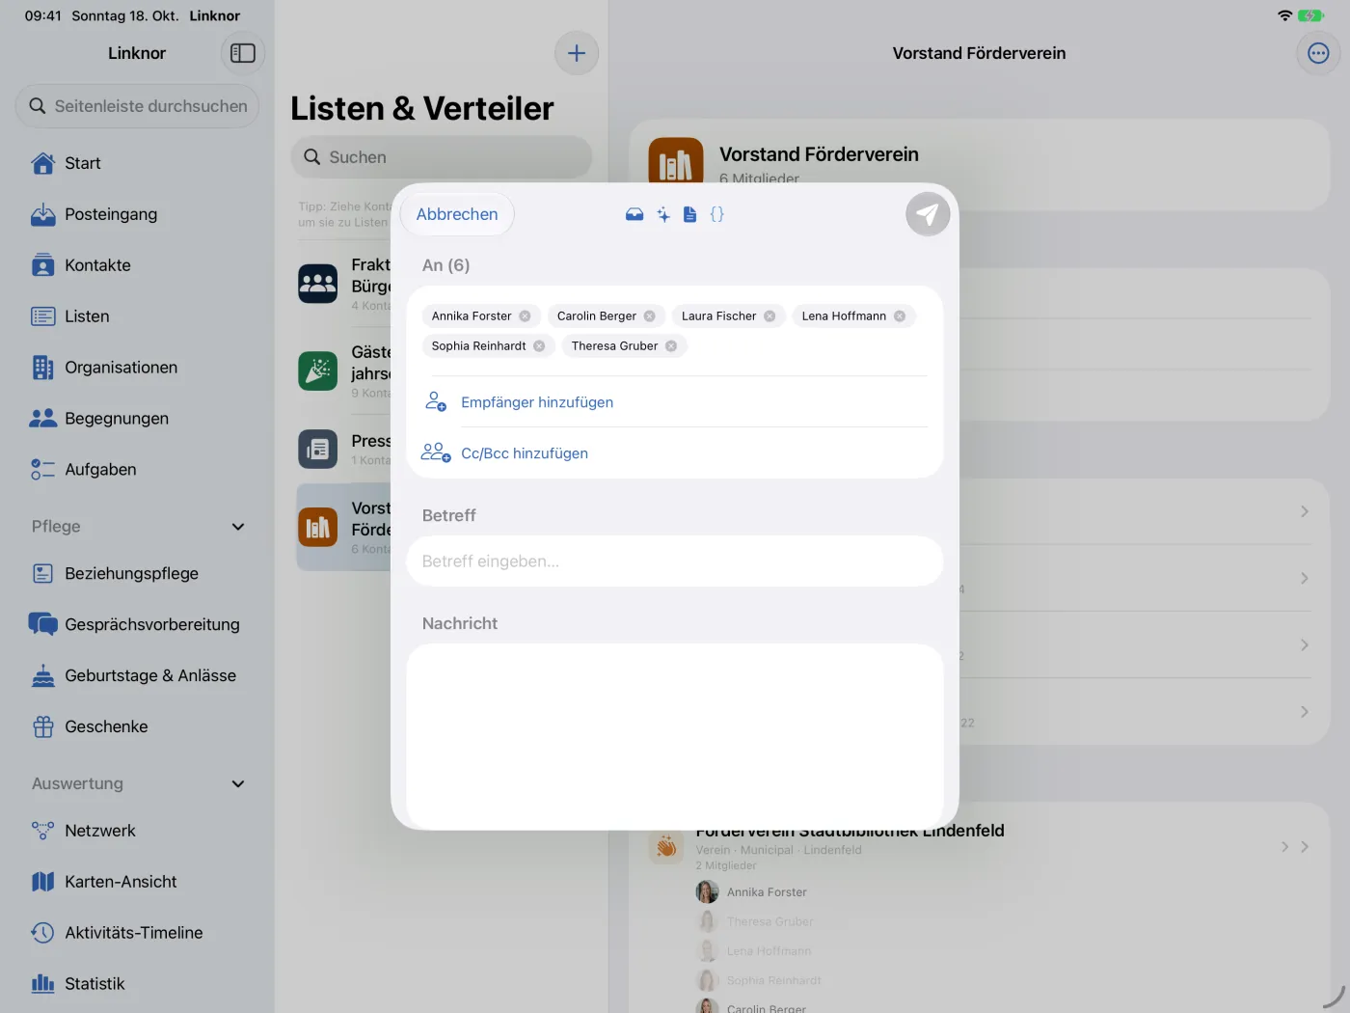Click the document template icon

(689, 214)
